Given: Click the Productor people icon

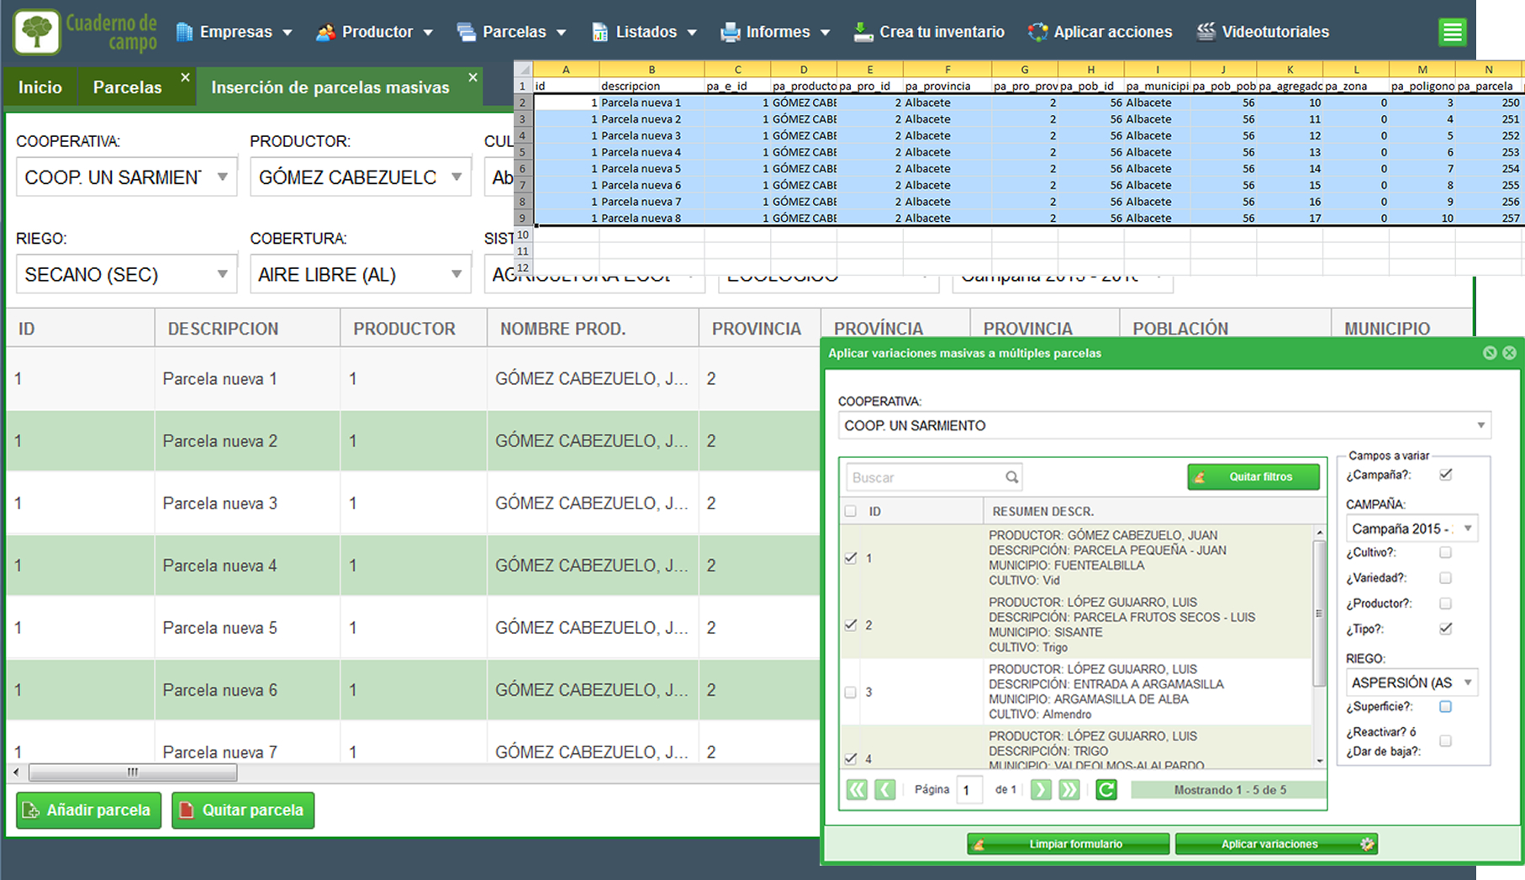Looking at the screenshot, I should pos(325,32).
